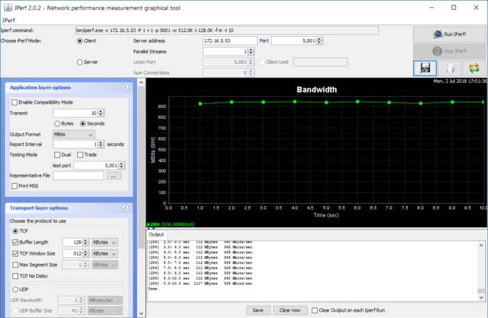The image size is (488, 318).
Task: Click the Bandwidth chart title
Action: tap(316, 90)
